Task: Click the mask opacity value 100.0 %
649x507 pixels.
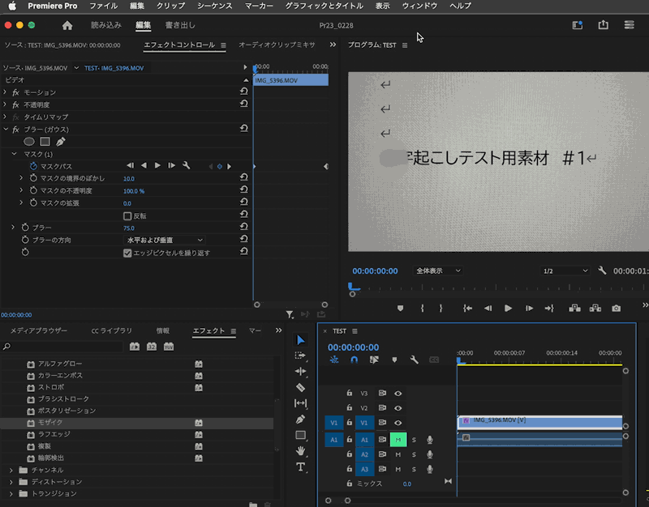Action: pos(134,191)
